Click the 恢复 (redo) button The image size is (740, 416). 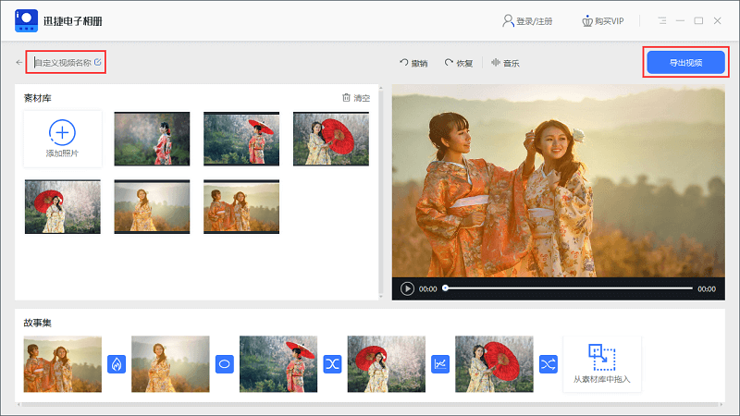tap(459, 63)
